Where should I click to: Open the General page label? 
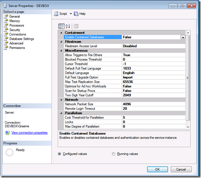(x=14, y=17)
